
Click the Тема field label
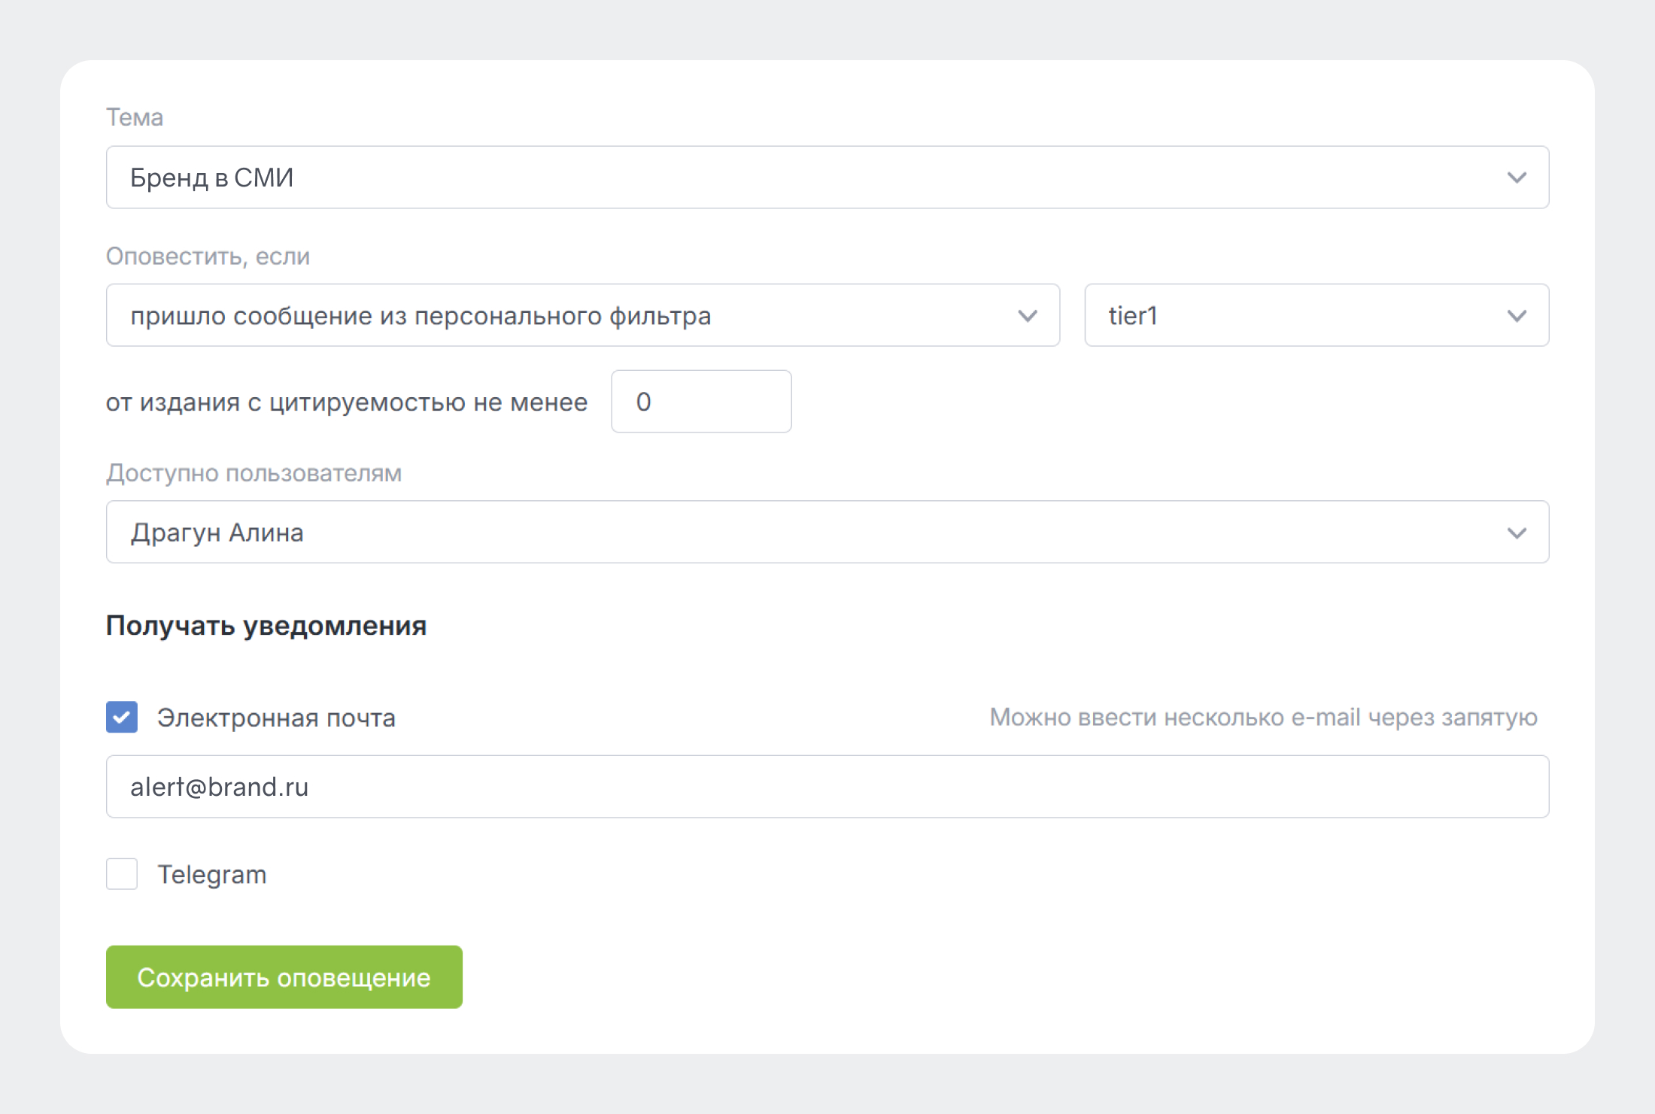(135, 117)
